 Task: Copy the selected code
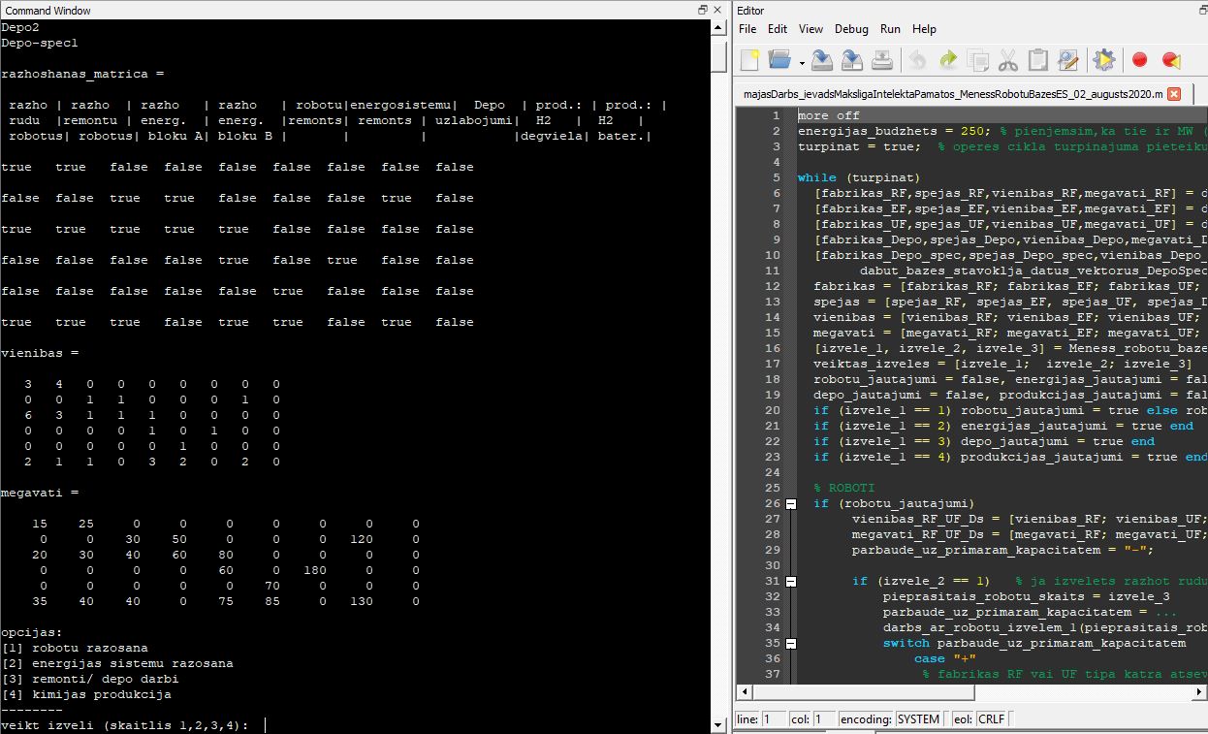[978, 59]
